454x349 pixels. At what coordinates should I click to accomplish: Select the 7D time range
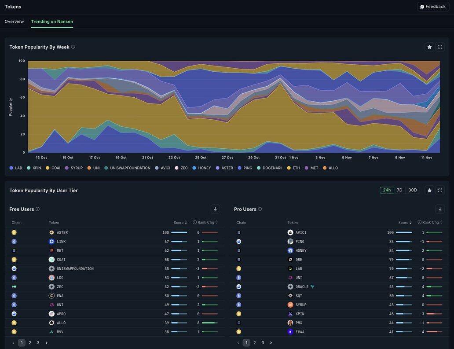[399, 190]
